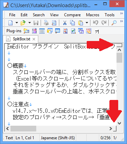The height and width of the screenshot is (144, 127).
Task: Open the Macros menu
Action: point(92,15)
